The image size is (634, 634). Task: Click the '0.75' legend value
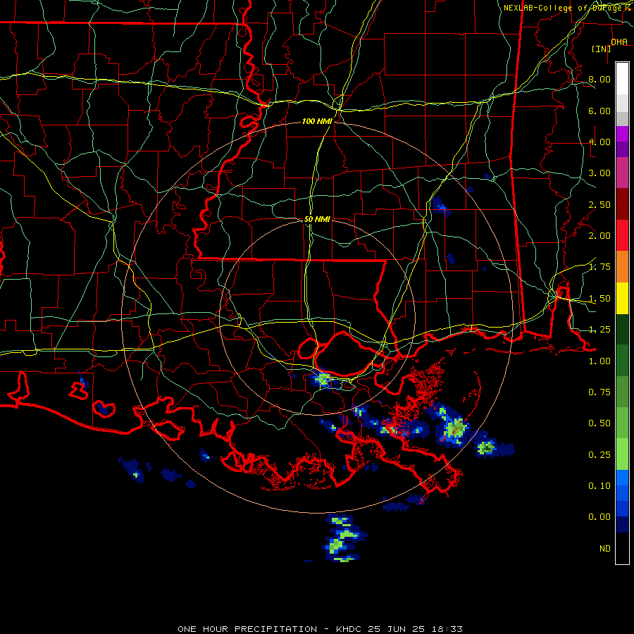(599, 392)
